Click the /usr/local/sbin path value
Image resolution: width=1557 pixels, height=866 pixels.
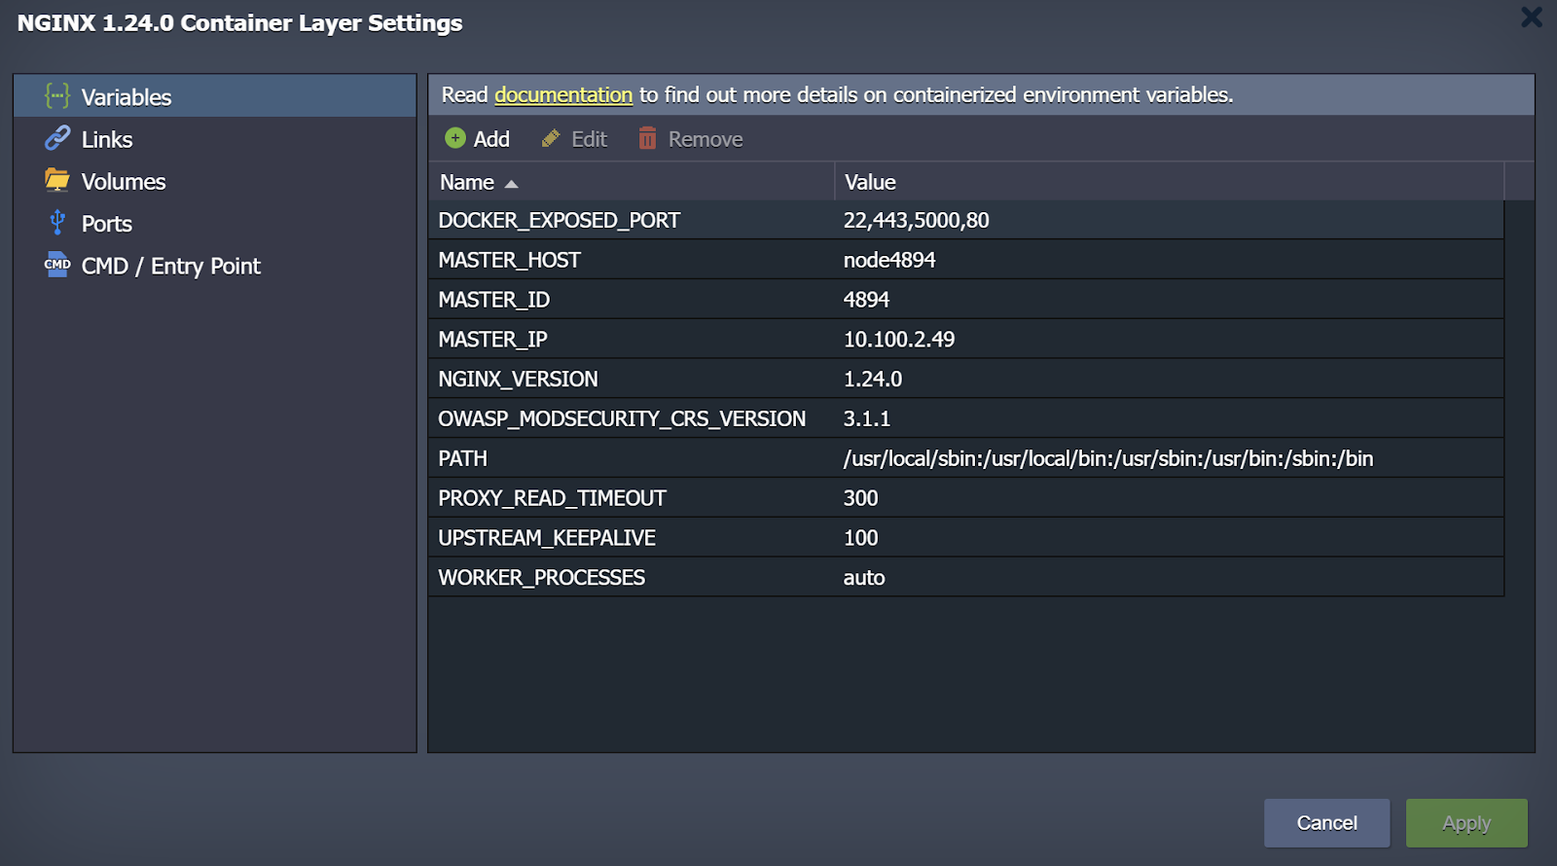point(1108,458)
